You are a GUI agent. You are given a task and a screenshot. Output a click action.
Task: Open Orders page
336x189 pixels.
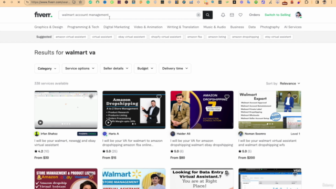(x=254, y=15)
